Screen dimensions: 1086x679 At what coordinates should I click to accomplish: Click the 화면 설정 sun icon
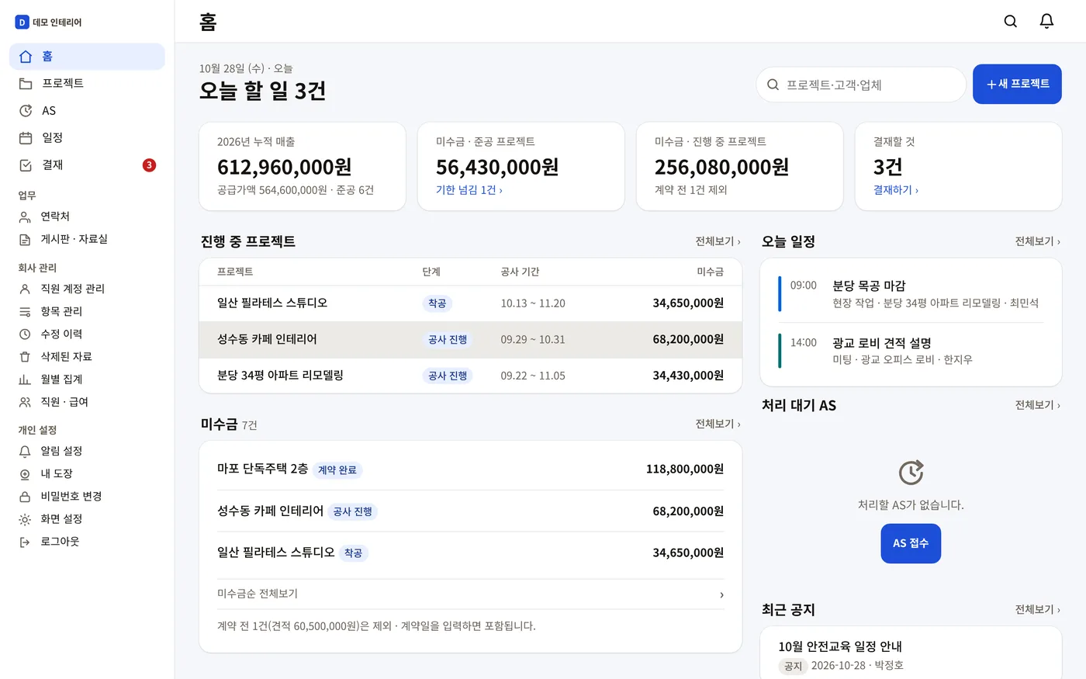[x=25, y=519]
